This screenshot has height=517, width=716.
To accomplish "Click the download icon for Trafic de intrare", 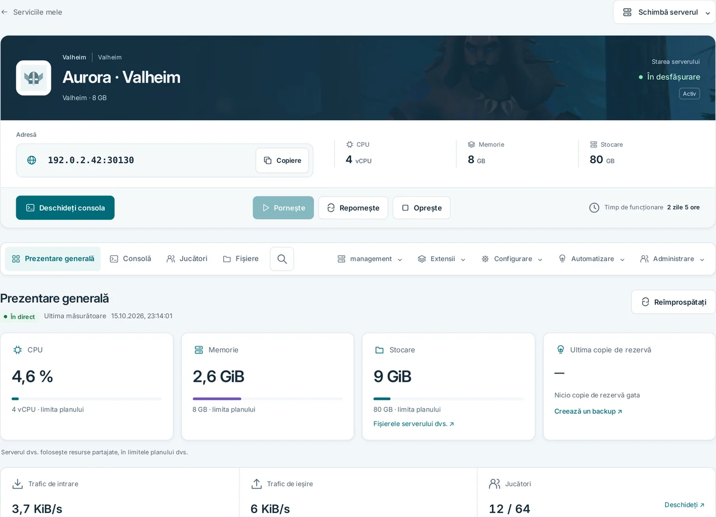I will click(x=18, y=484).
